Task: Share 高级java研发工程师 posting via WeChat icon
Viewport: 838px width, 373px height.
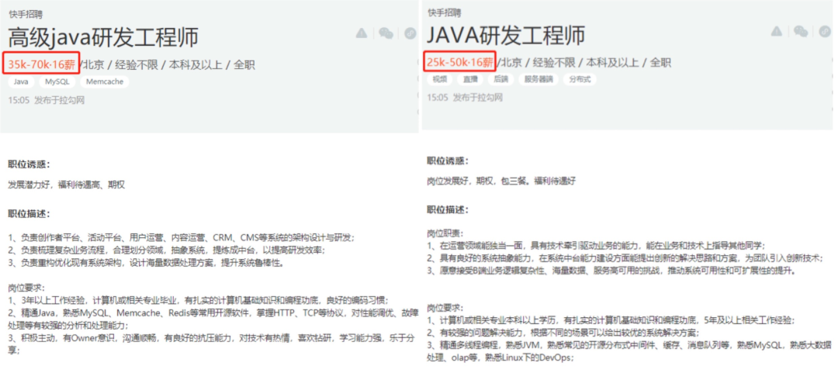Action: click(x=386, y=33)
